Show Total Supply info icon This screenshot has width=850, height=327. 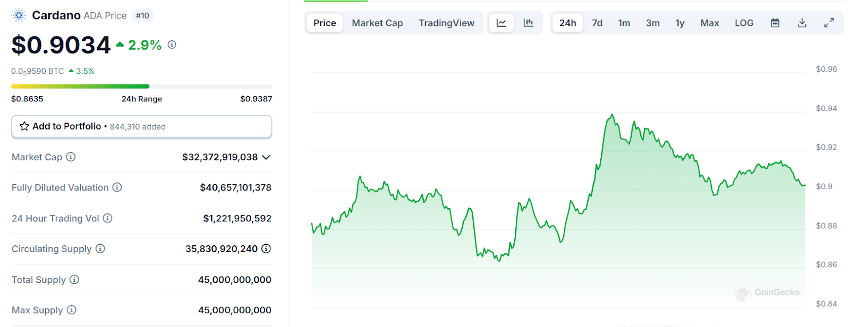pos(74,279)
